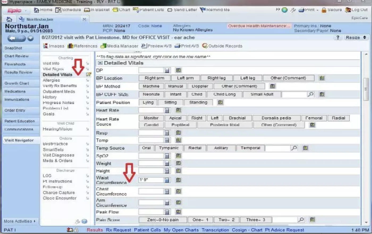
Task: Click Send Letter in toolbar
Action: pyautogui.click(x=182, y=10)
